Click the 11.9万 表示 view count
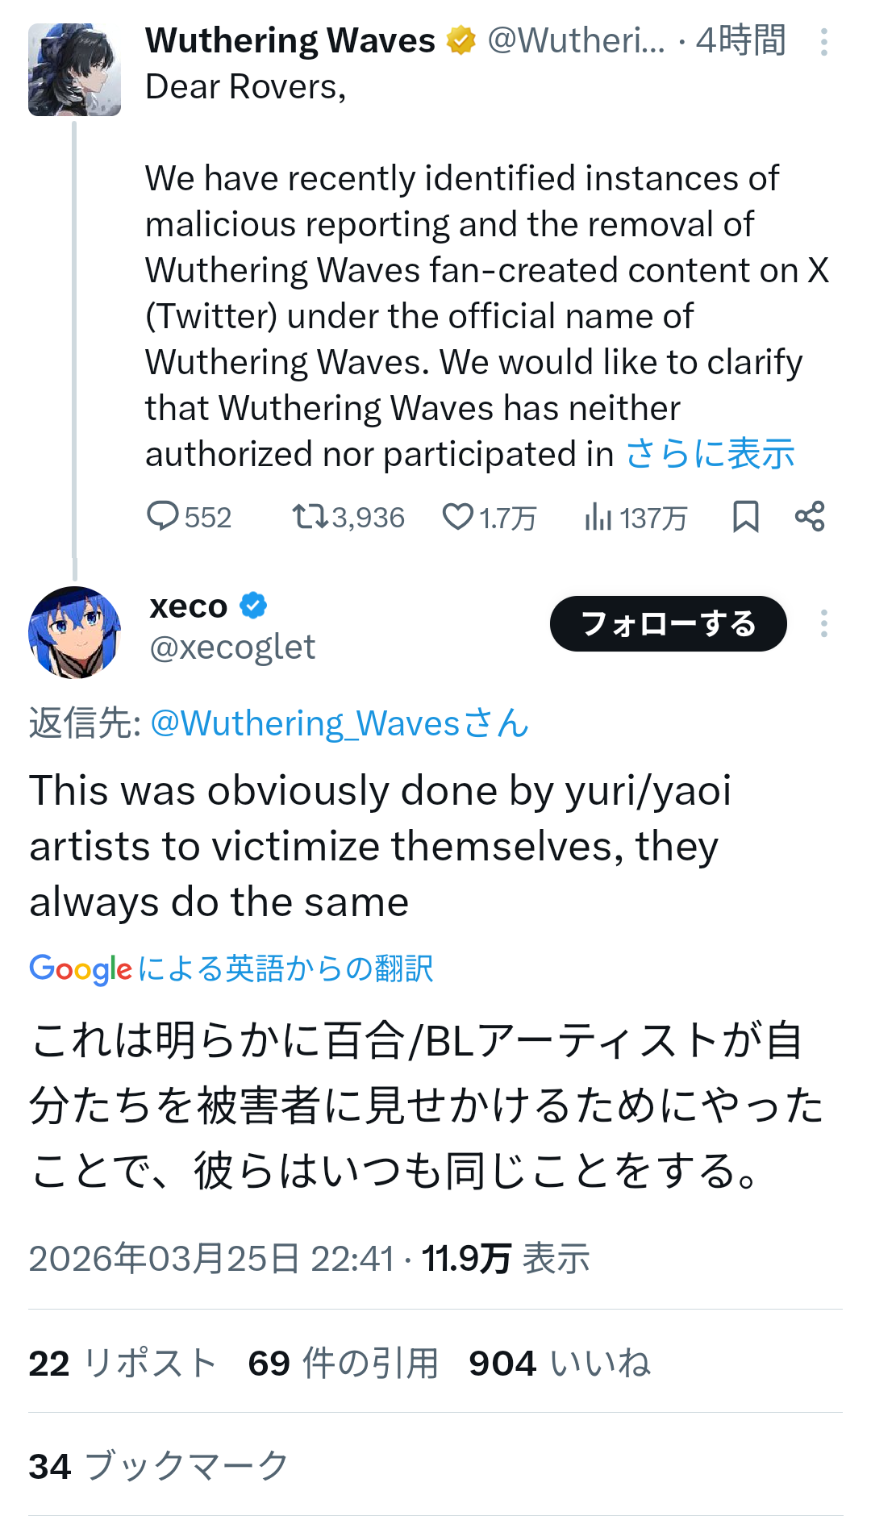The height and width of the screenshot is (1516, 871). (506, 1259)
